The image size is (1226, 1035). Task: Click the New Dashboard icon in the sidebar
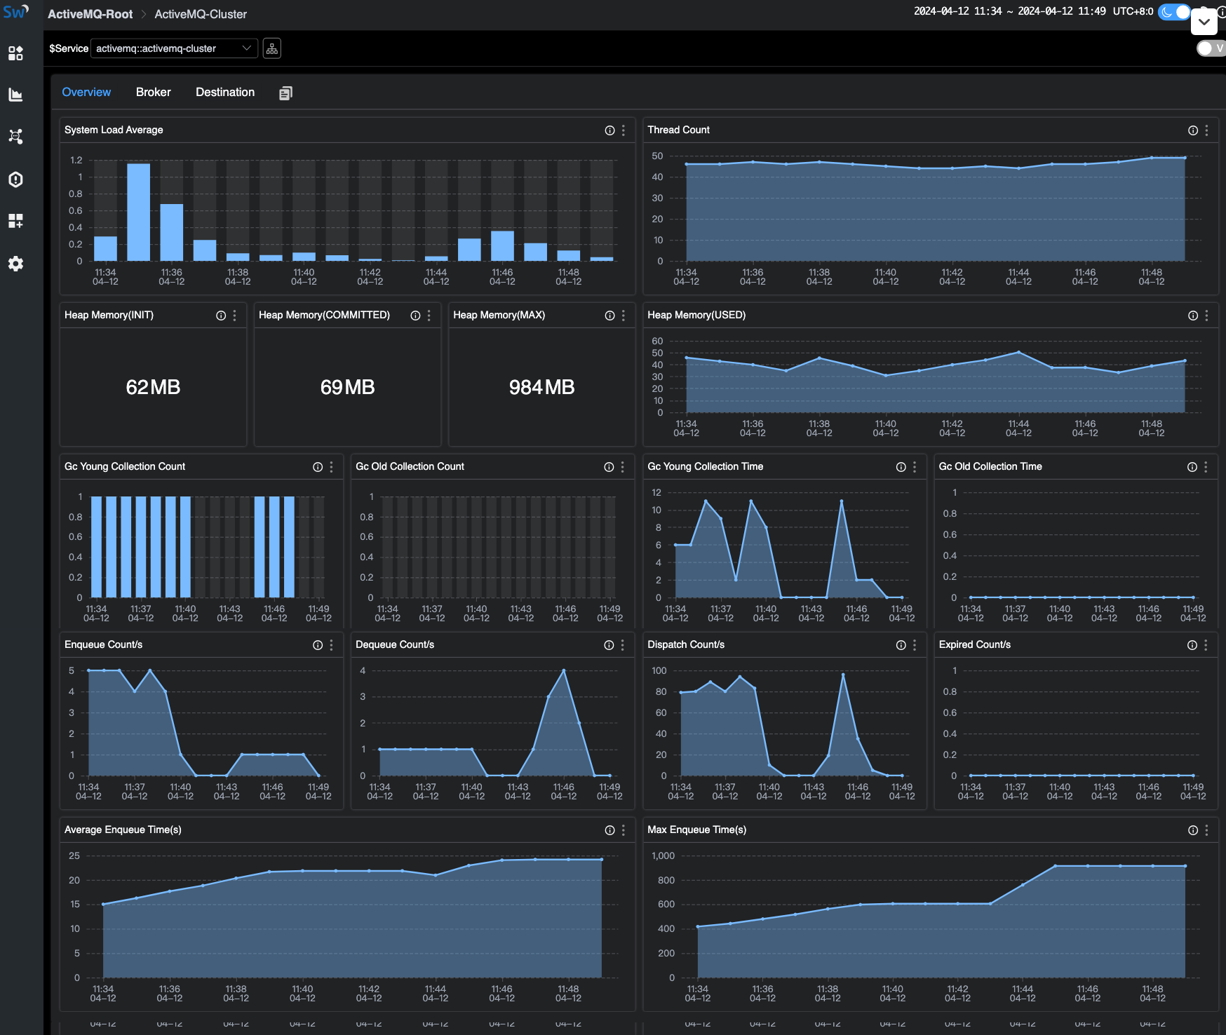coord(15,222)
